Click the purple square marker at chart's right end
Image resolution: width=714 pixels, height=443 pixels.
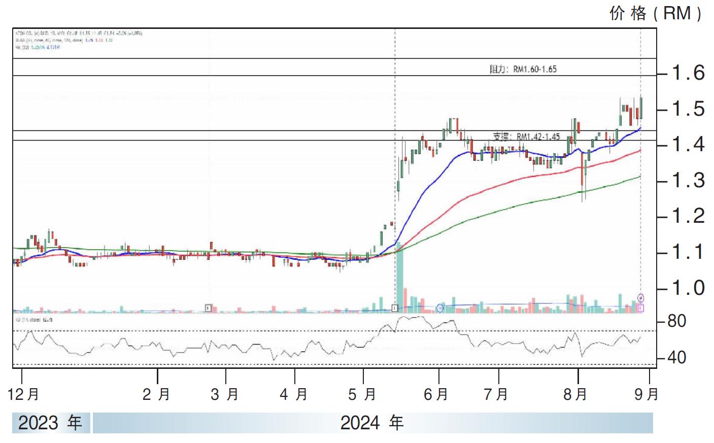(641, 308)
